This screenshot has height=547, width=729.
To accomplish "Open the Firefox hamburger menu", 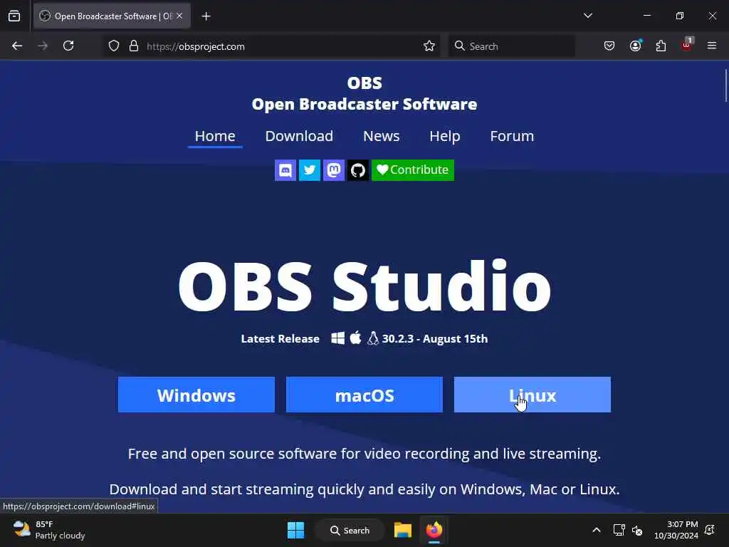I will (712, 46).
